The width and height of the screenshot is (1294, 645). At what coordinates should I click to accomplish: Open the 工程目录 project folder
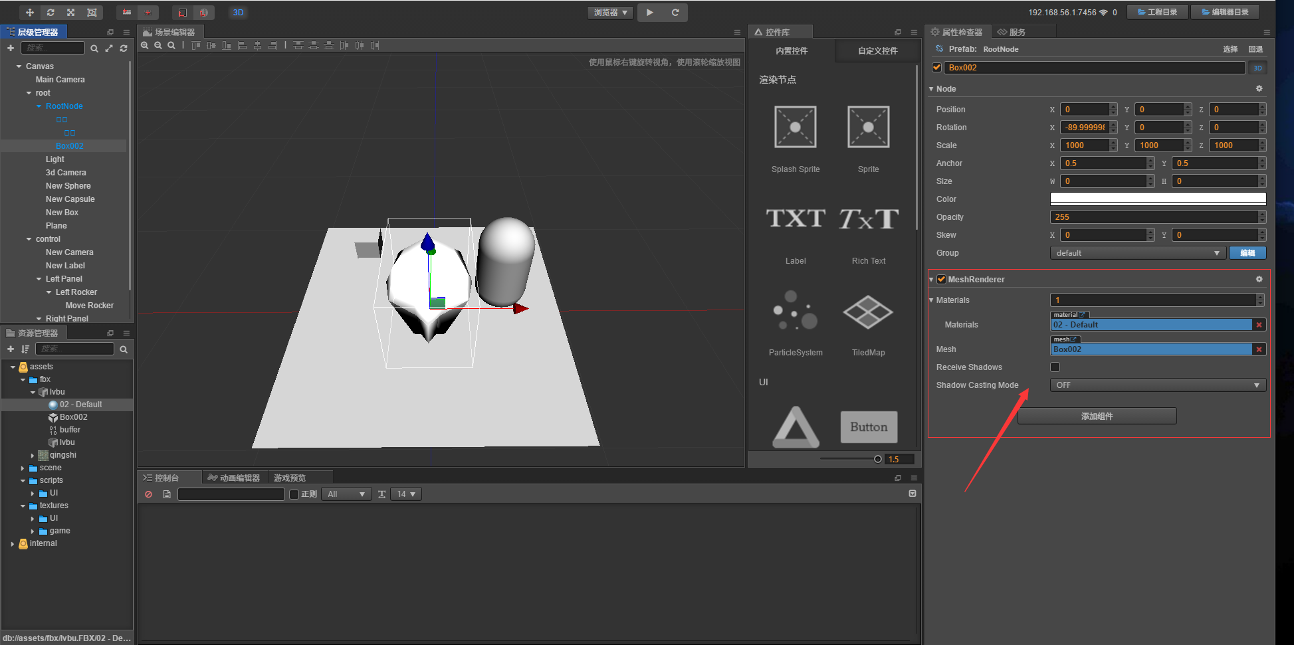coord(1157,12)
